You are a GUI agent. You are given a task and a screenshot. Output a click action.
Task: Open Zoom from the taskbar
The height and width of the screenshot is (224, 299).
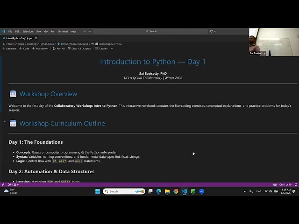pyautogui.click(x=201, y=191)
